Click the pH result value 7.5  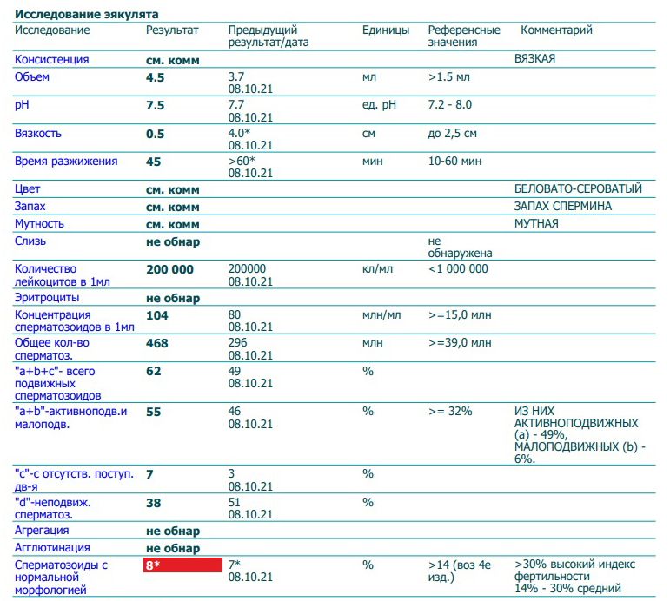[156, 105]
